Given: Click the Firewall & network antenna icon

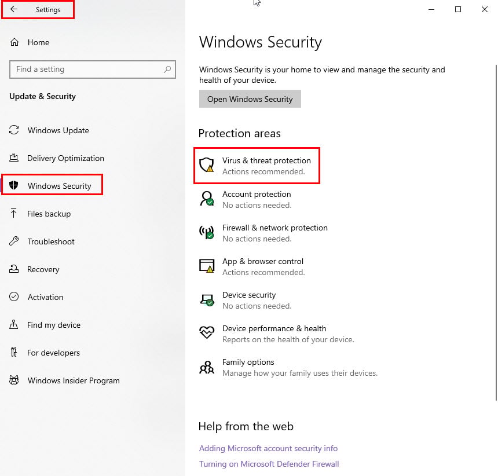Looking at the screenshot, I should point(207,232).
